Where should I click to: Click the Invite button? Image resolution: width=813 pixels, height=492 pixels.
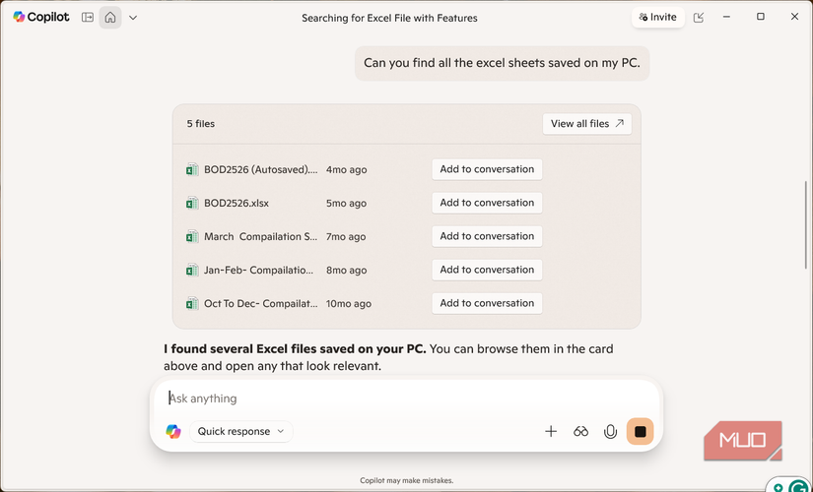(658, 17)
